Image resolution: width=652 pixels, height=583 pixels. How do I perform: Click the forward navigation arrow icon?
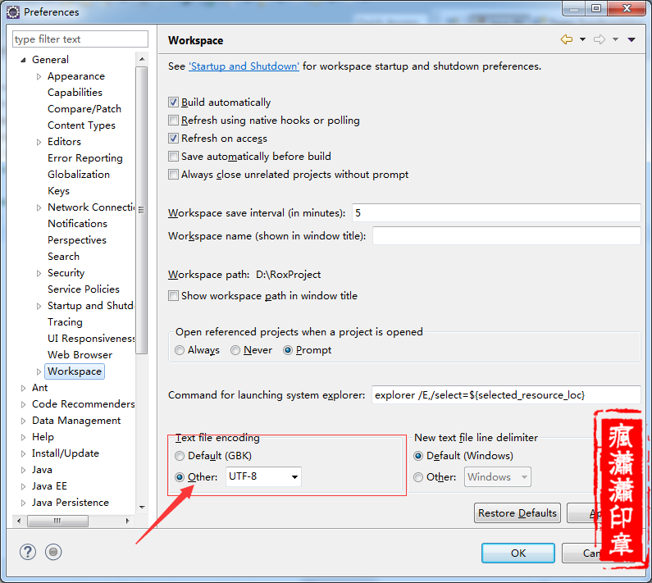[x=600, y=39]
